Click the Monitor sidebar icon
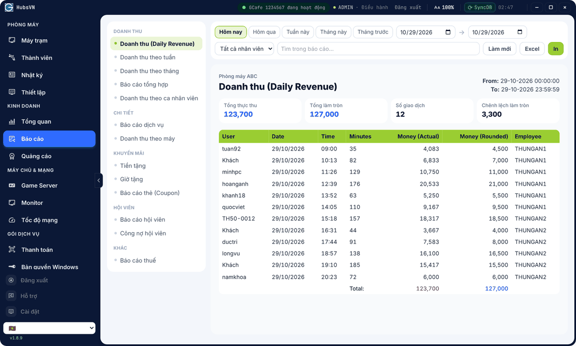 point(12,202)
